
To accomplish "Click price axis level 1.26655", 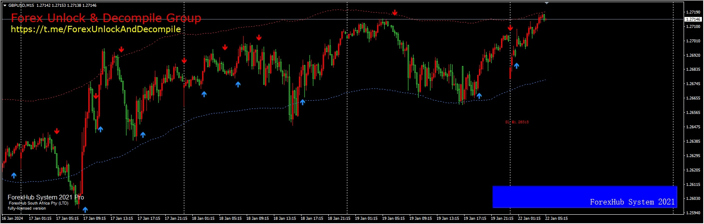I will point(693,98).
